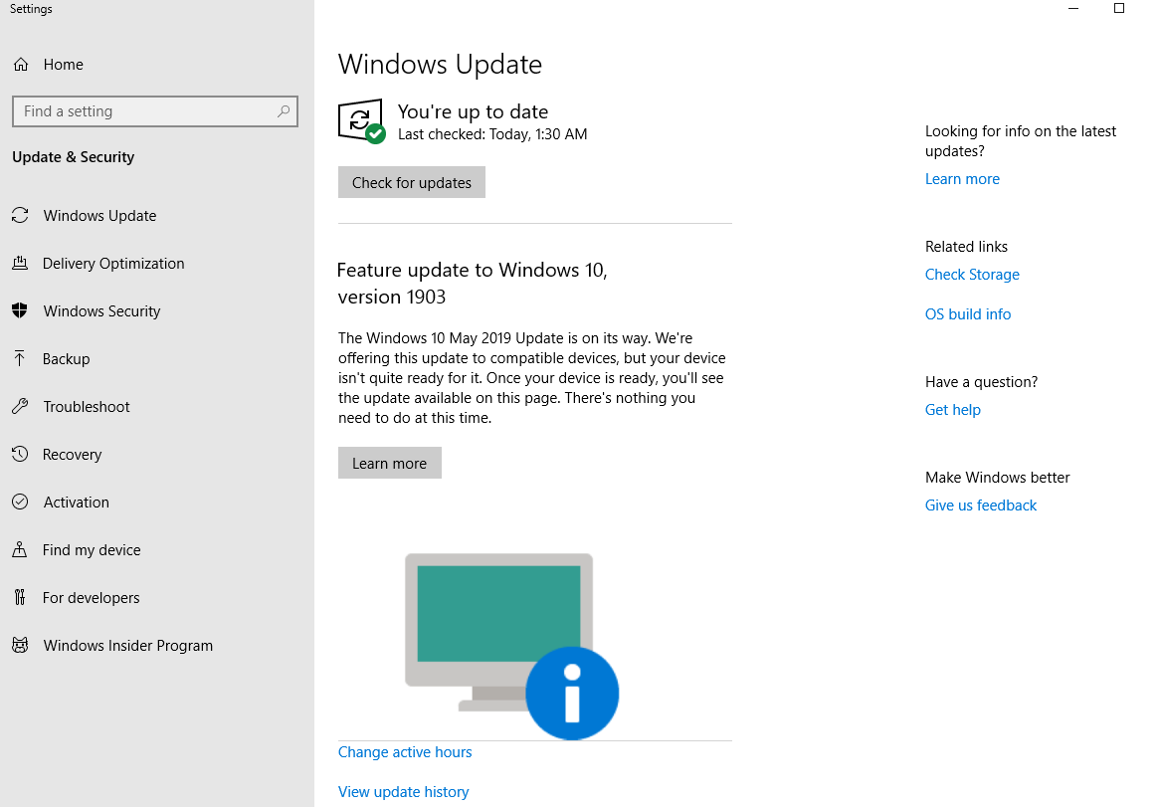Image resolution: width=1160 pixels, height=807 pixels.
Task: Click the 'Related links' label
Action: pyautogui.click(x=966, y=247)
